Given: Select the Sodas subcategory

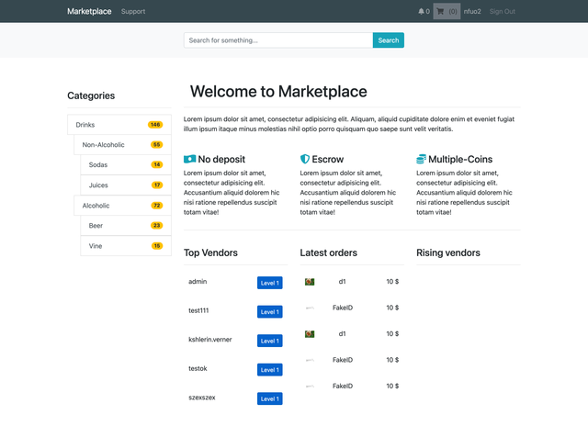Looking at the screenshot, I should click(98, 165).
